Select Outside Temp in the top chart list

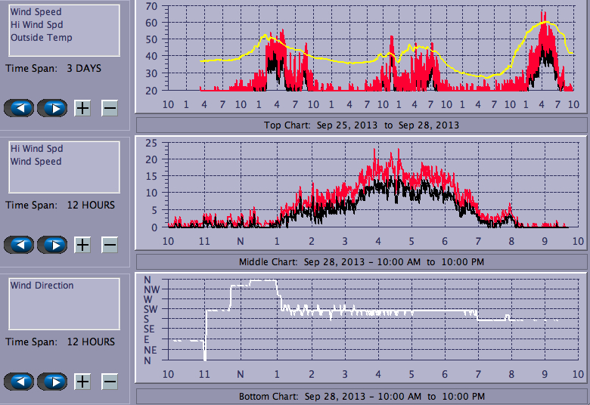coord(41,38)
